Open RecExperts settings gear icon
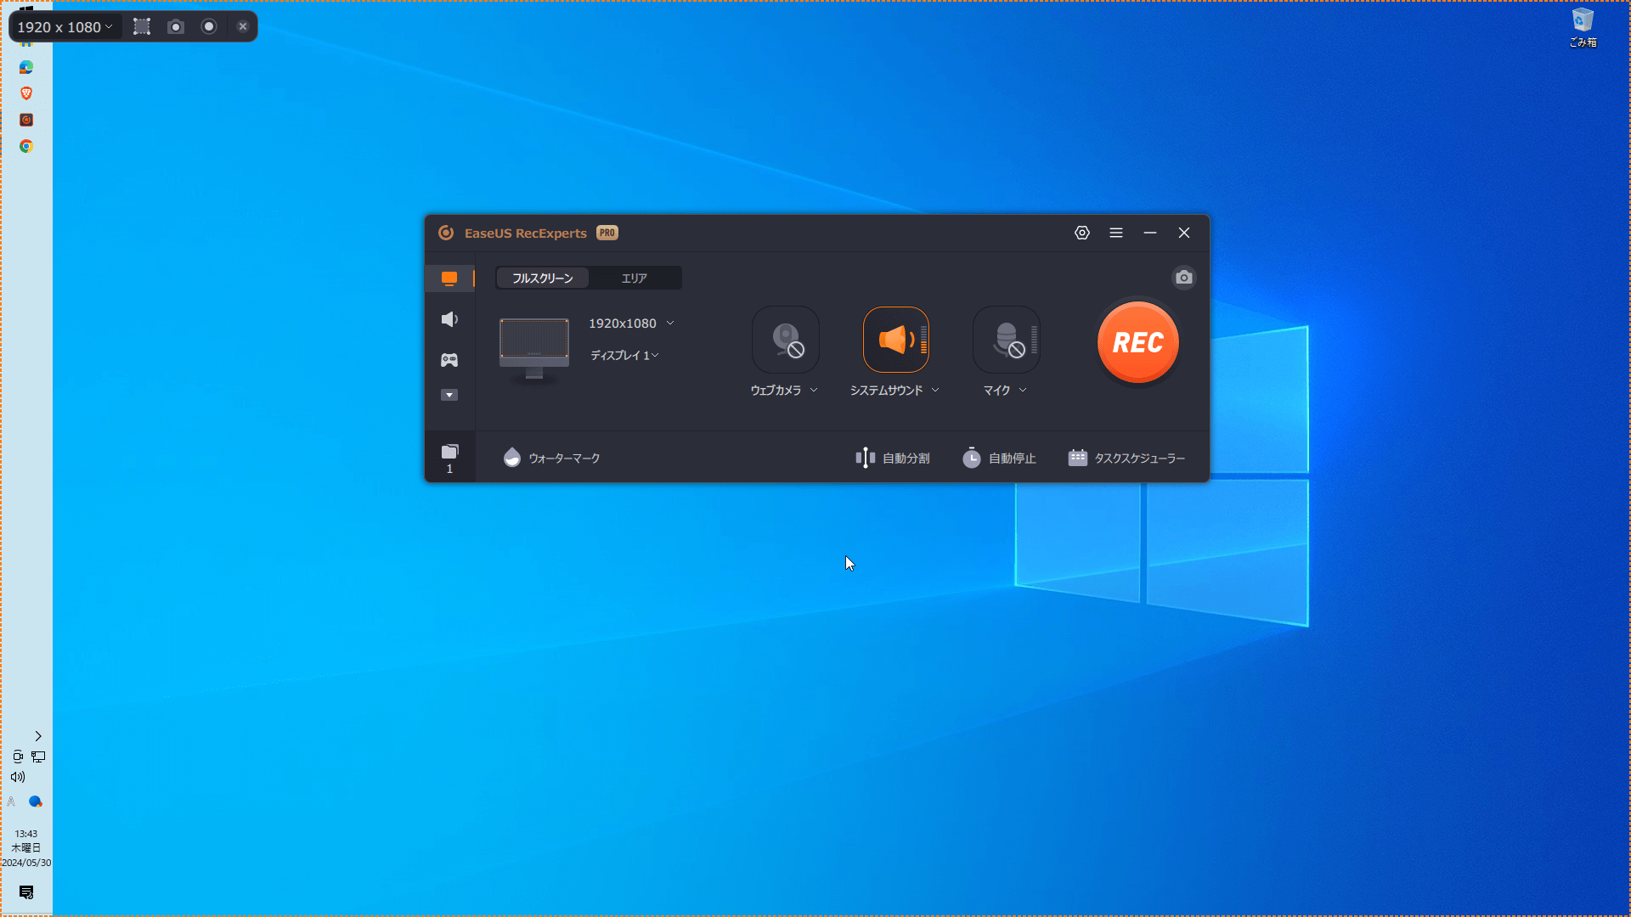Viewport: 1631px width, 917px height. (1081, 233)
